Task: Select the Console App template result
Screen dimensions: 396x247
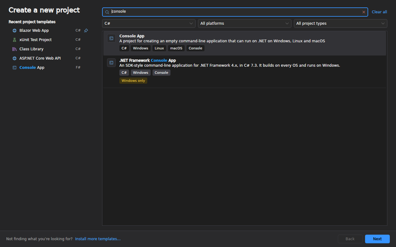Action: (x=245, y=43)
